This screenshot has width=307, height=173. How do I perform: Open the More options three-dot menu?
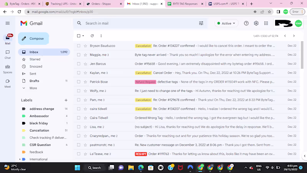tap(101, 36)
